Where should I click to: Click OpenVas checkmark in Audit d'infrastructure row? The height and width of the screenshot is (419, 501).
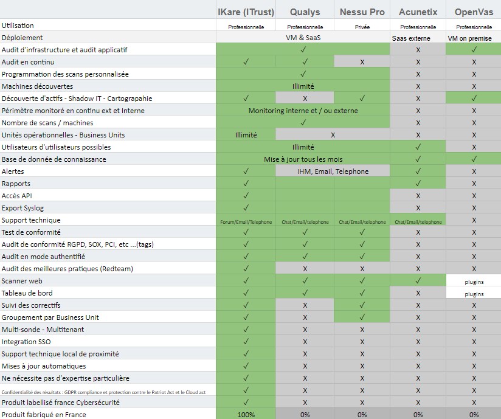click(474, 49)
